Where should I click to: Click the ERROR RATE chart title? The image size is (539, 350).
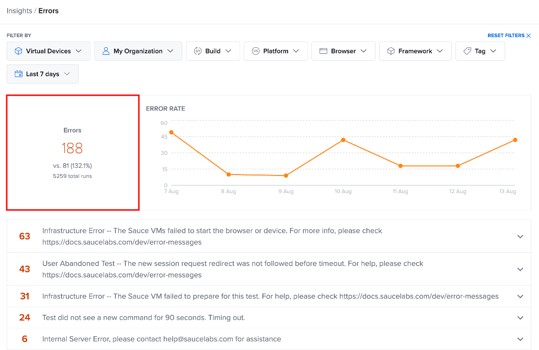[x=166, y=109]
